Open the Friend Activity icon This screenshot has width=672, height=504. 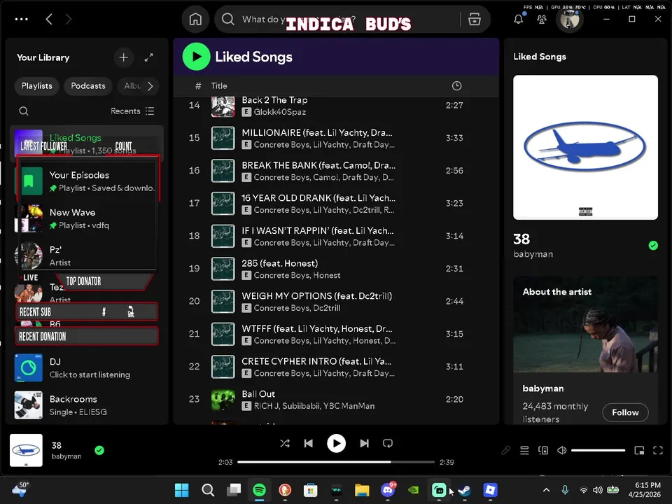pos(542,20)
